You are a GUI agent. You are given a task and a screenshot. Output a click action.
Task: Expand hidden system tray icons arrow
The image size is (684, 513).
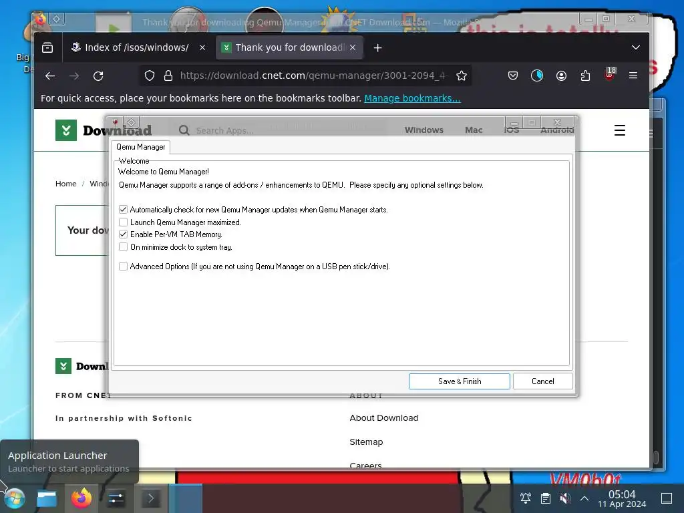[584, 498]
